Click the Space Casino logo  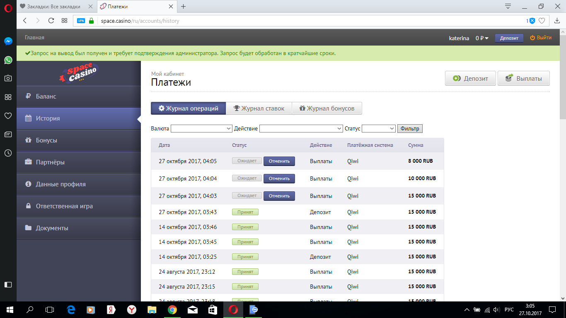79,73
